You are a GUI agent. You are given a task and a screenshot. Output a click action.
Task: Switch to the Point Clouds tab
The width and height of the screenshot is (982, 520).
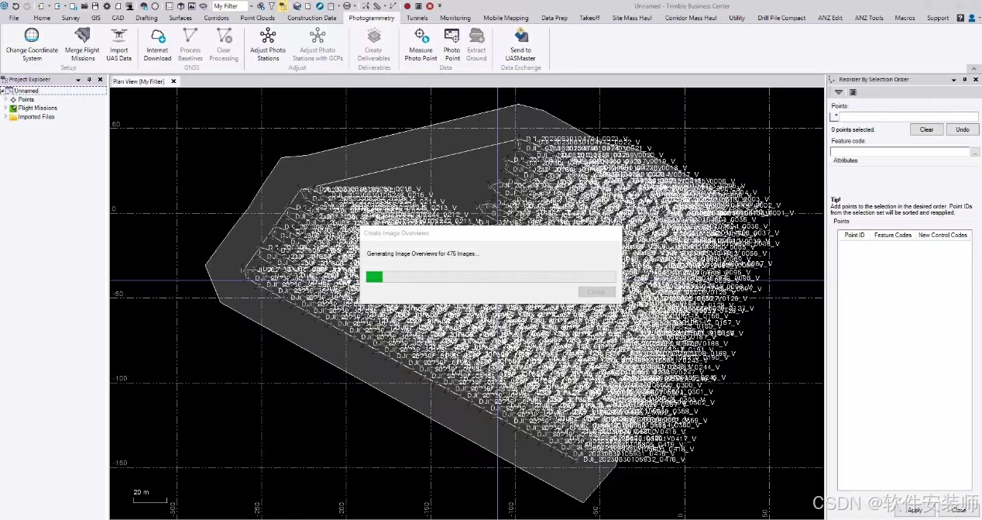tap(257, 18)
